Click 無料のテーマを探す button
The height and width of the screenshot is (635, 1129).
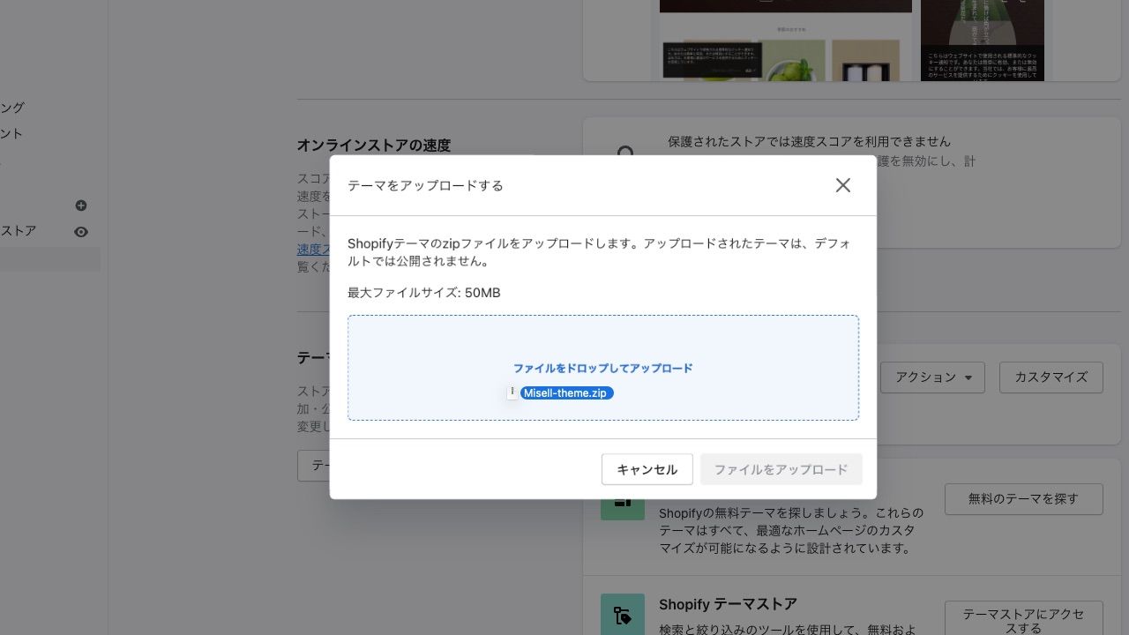click(x=1023, y=499)
